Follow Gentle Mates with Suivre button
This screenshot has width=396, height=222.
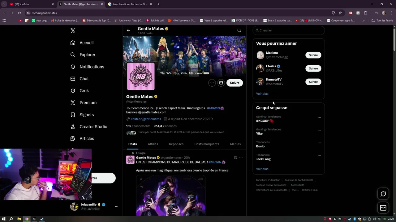point(235,83)
